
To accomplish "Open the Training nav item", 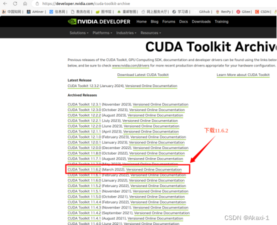I will 221,21.
